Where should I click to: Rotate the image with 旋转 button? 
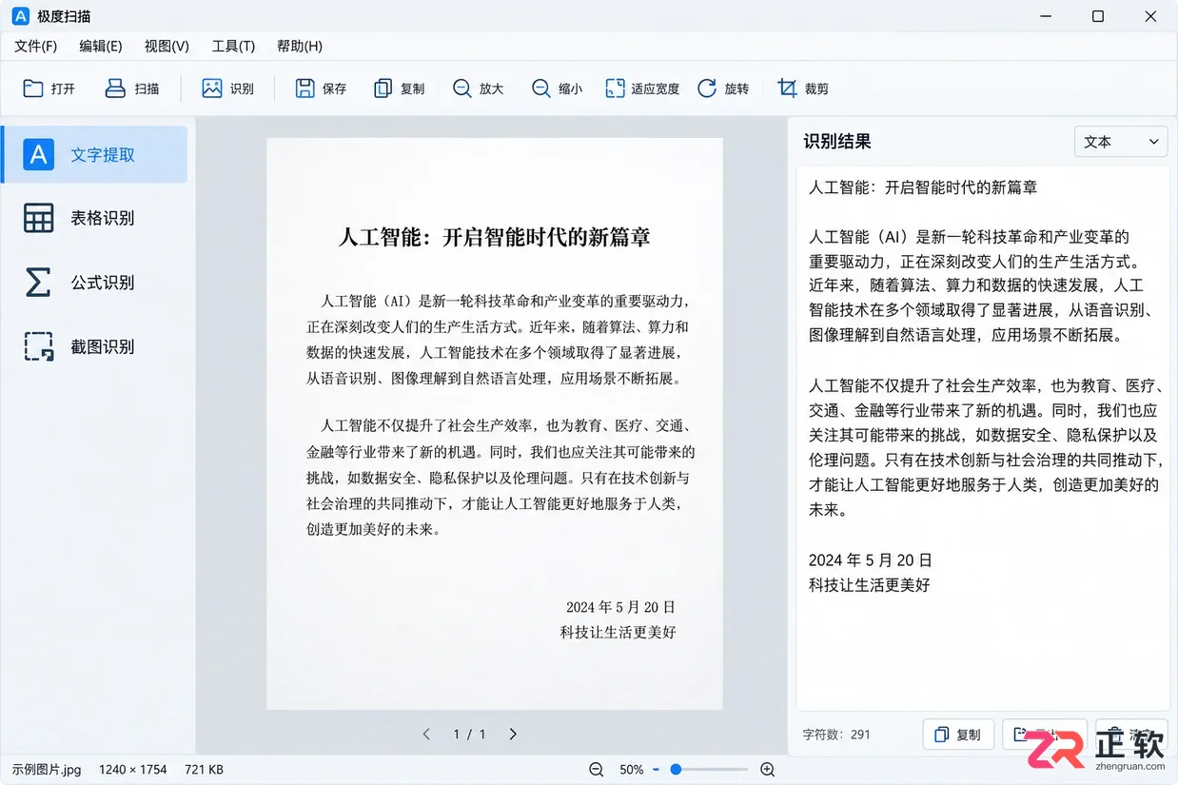pos(723,88)
